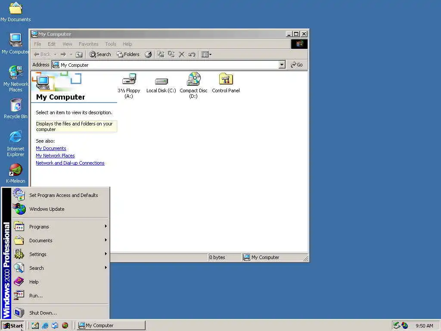The width and height of the screenshot is (441, 331).
Task: Choose Run... from the Start menu
Action: [60, 296]
